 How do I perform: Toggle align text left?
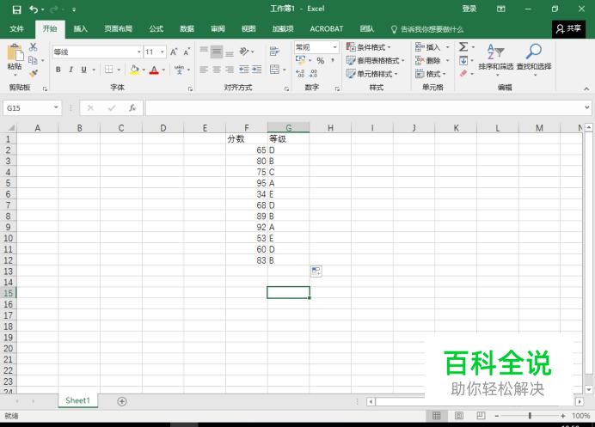pyautogui.click(x=204, y=70)
